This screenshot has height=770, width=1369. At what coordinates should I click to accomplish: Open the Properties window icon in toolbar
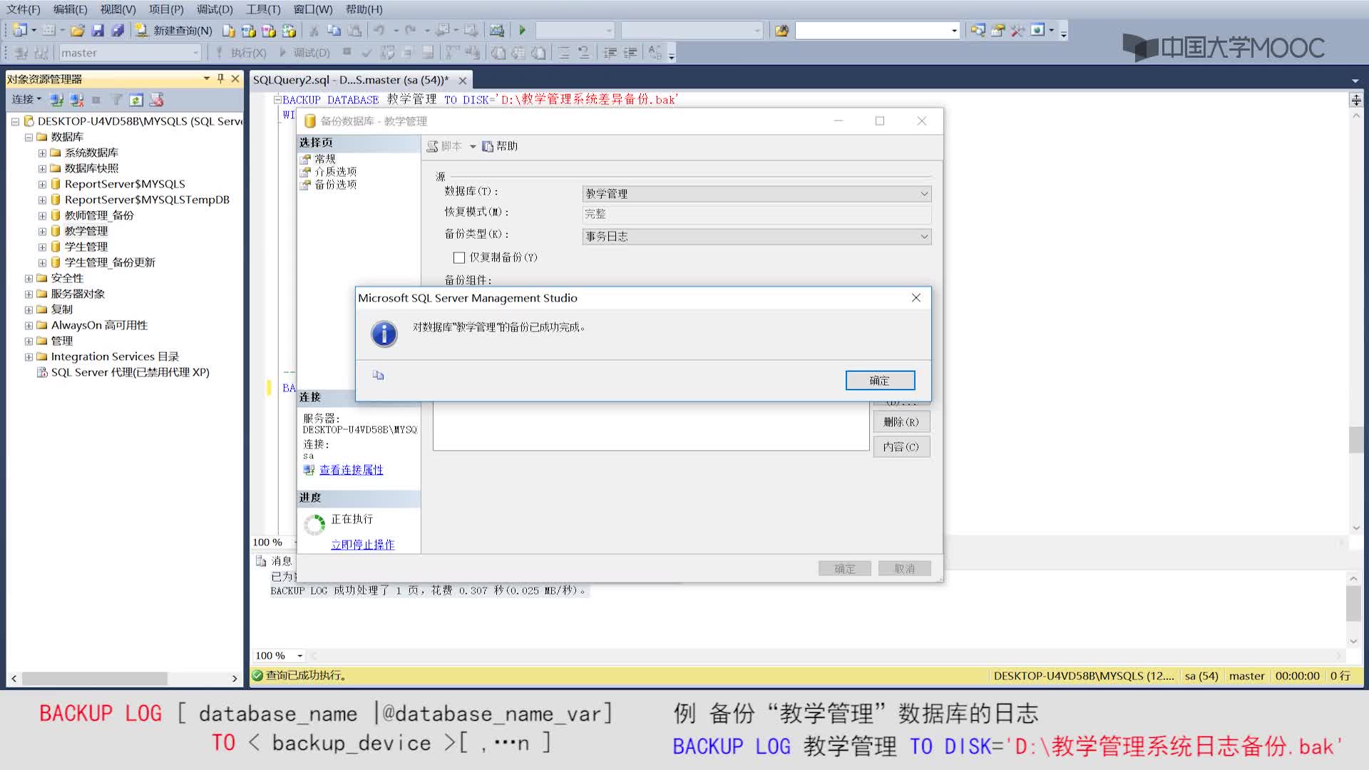point(998,31)
